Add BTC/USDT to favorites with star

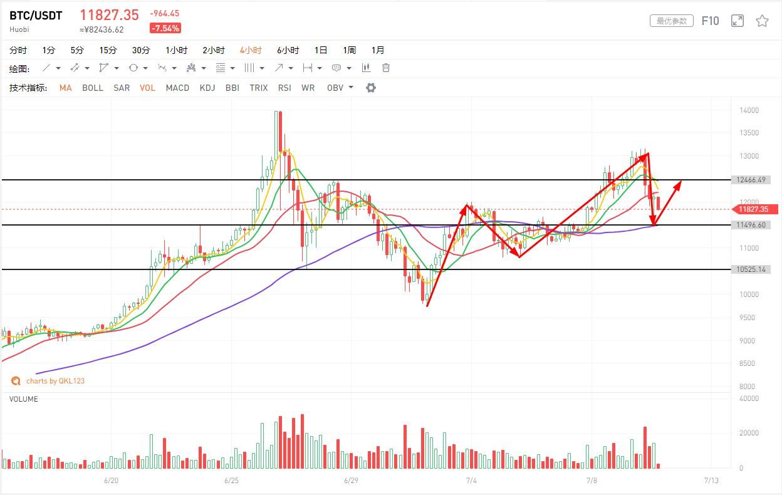tap(762, 21)
